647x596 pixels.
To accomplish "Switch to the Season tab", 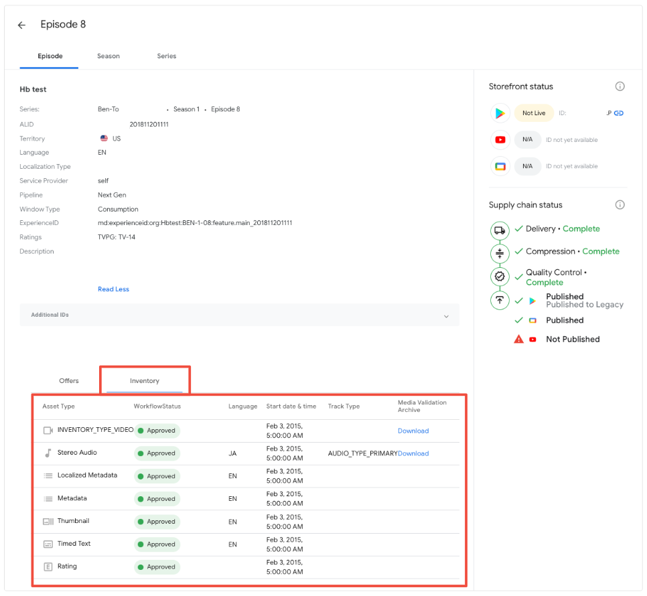I will pyautogui.click(x=108, y=56).
